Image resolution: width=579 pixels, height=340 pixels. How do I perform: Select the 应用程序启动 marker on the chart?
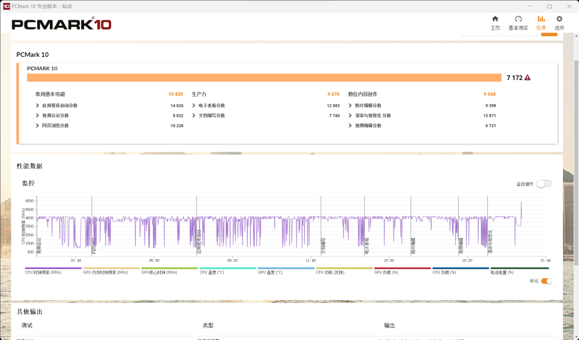[199, 242]
